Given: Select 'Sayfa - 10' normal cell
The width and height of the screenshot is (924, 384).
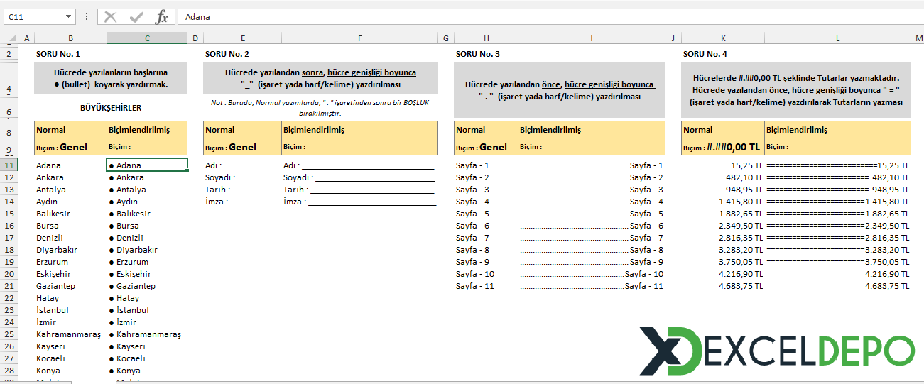Looking at the screenshot, I should pyautogui.click(x=486, y=274).
